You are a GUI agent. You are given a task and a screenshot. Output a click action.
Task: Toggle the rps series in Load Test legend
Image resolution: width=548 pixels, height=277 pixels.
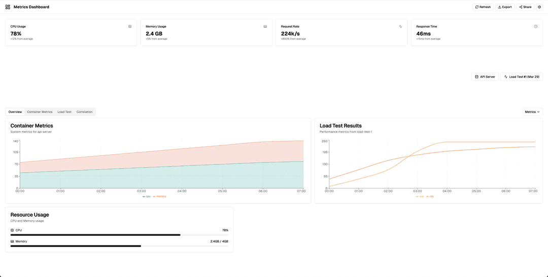tap(430, 196)
